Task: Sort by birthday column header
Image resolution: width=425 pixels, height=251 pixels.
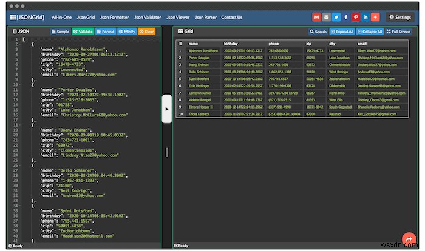Action: (231, 44)
